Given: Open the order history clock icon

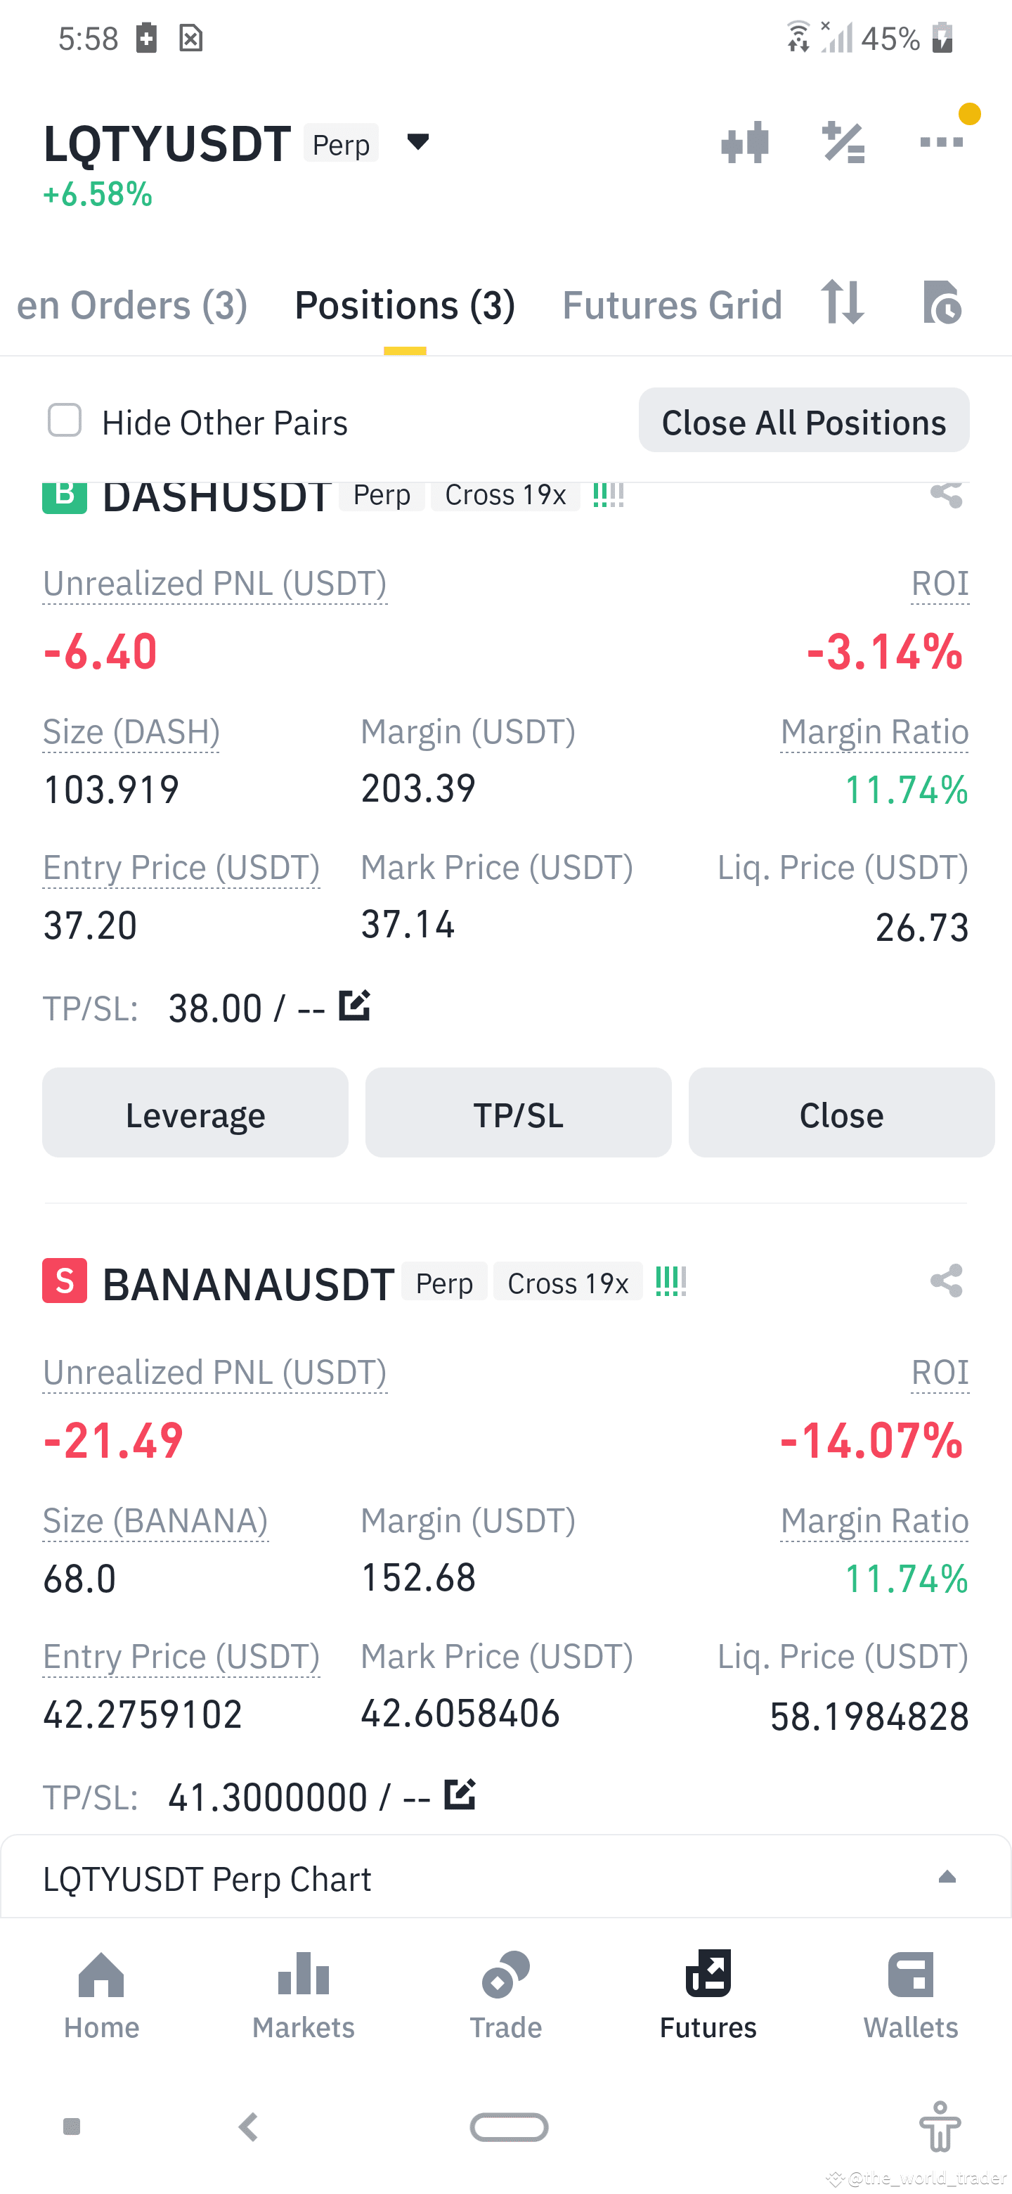Looking at the screenshot, I should point(942,302).
